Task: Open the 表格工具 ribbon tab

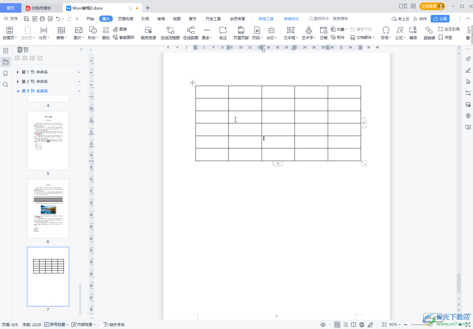Action: click(x=266, y=19)
